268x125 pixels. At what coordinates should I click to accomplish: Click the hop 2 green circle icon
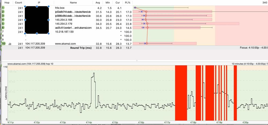point(3,12)
